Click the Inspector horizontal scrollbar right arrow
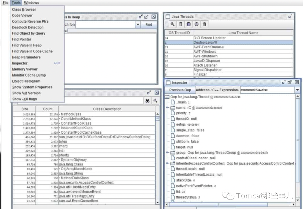The image size is (303, 209). pos(293,204)
